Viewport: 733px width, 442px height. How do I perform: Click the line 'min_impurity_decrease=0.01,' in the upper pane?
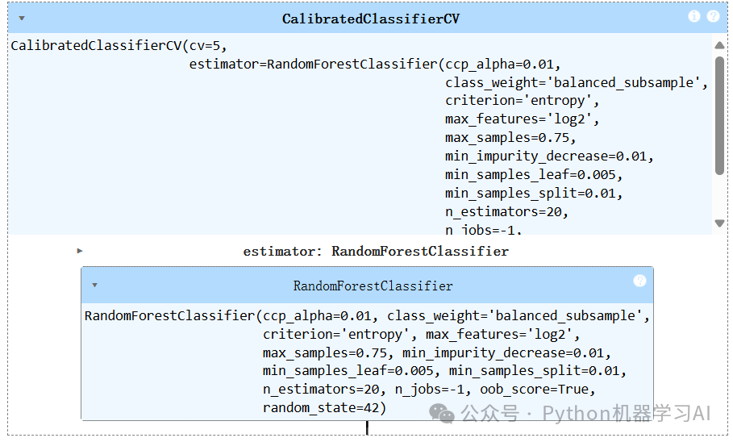tap(549, 156)
